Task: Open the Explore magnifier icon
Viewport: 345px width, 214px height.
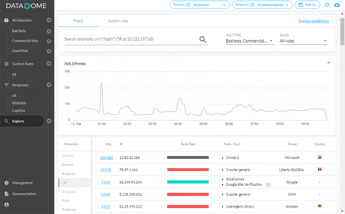Action: [x=6, y=121]
